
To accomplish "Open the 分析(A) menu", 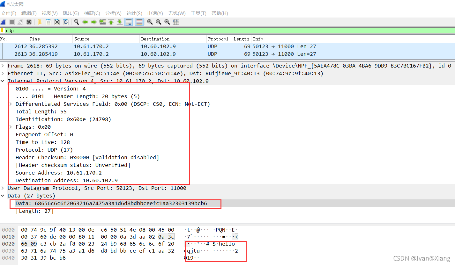I will (x=113, y=13).
